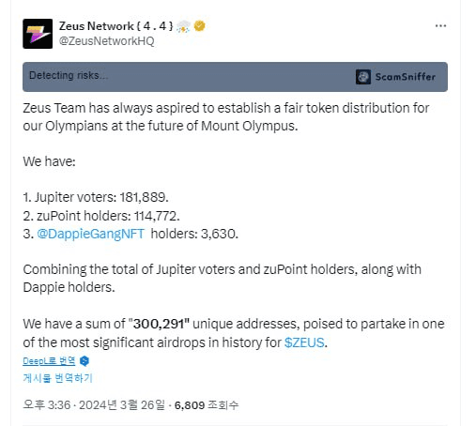Open the Zeus Network profile avatar
Screen dimensions: 476x426
click(38, 34)
